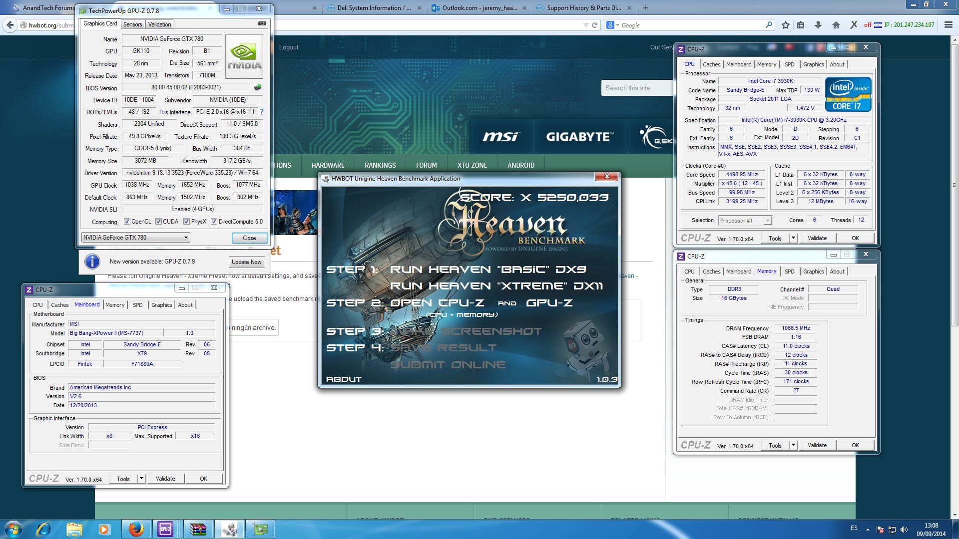Viewport: 959px width, 539px height.
Task: Click BIOS save chip icon in GPU-Z
Action: 258,87
